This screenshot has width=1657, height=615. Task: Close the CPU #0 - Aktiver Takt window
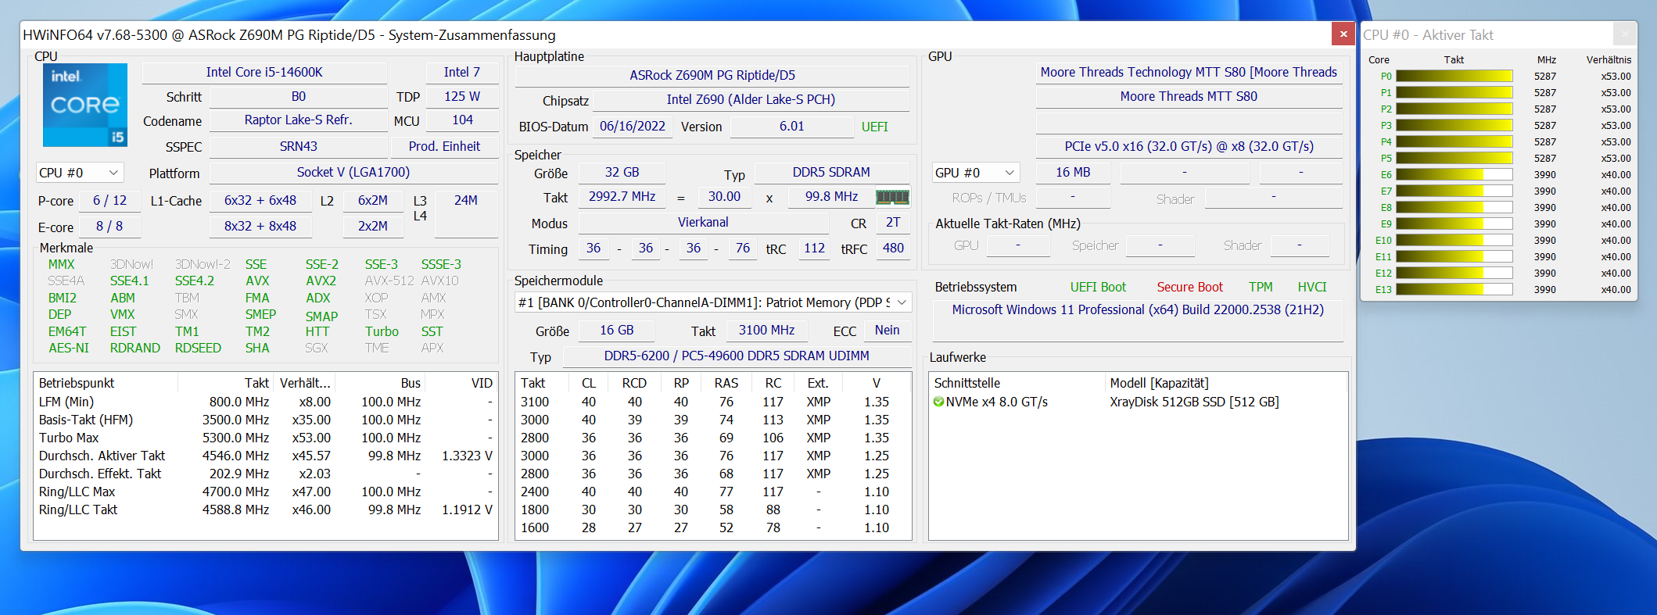tap(1625, 34)
